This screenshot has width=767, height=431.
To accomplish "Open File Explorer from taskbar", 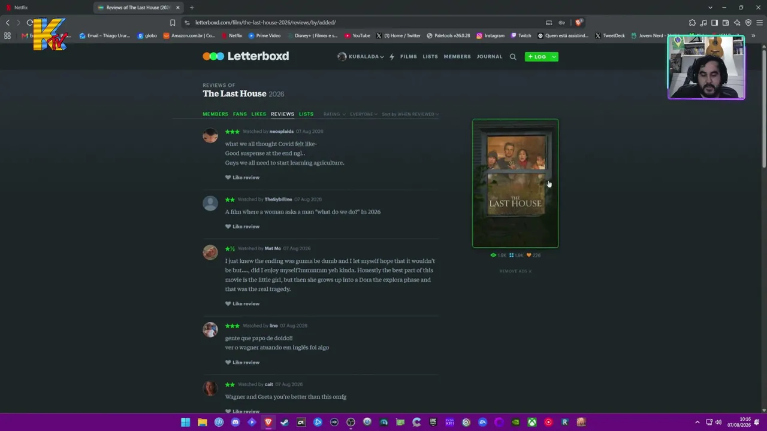I will point(203,422).
